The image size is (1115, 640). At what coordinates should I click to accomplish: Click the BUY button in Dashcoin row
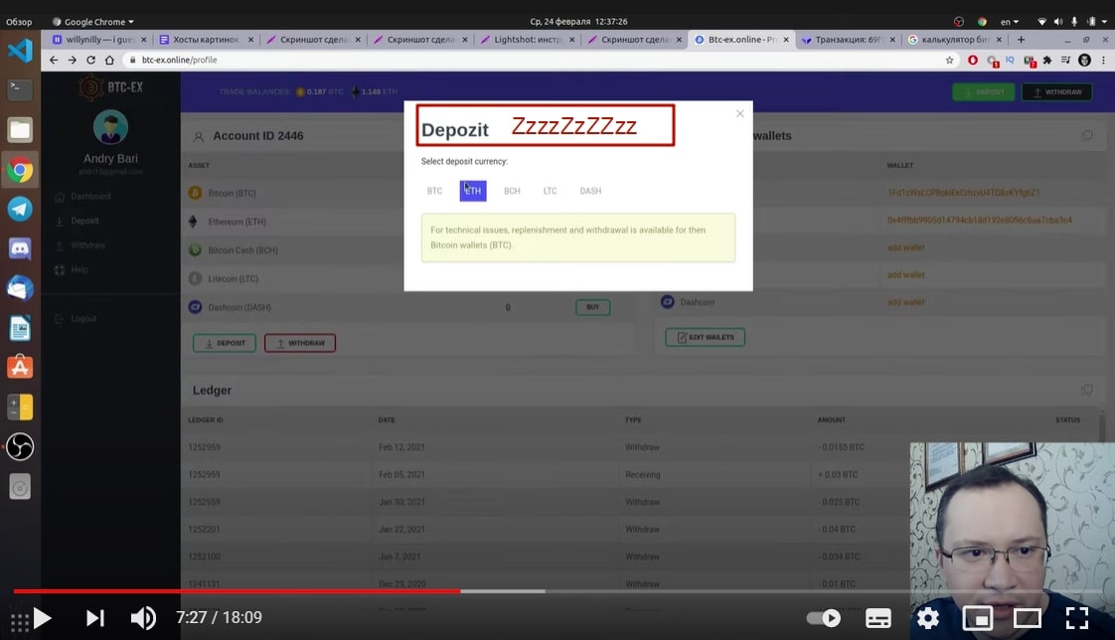click(593, 307)
